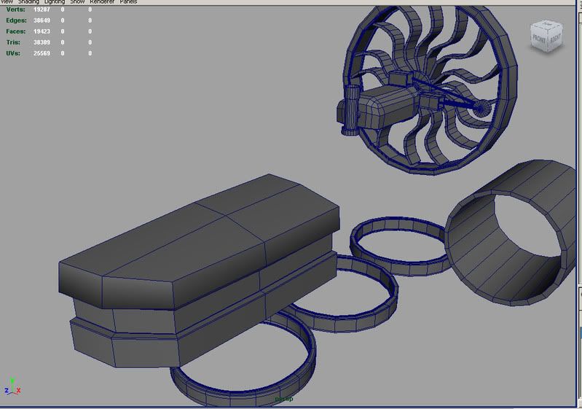Click the 'Edges:' heads-up label
Screen dimensions: 582x409
(x=16, y=20)
